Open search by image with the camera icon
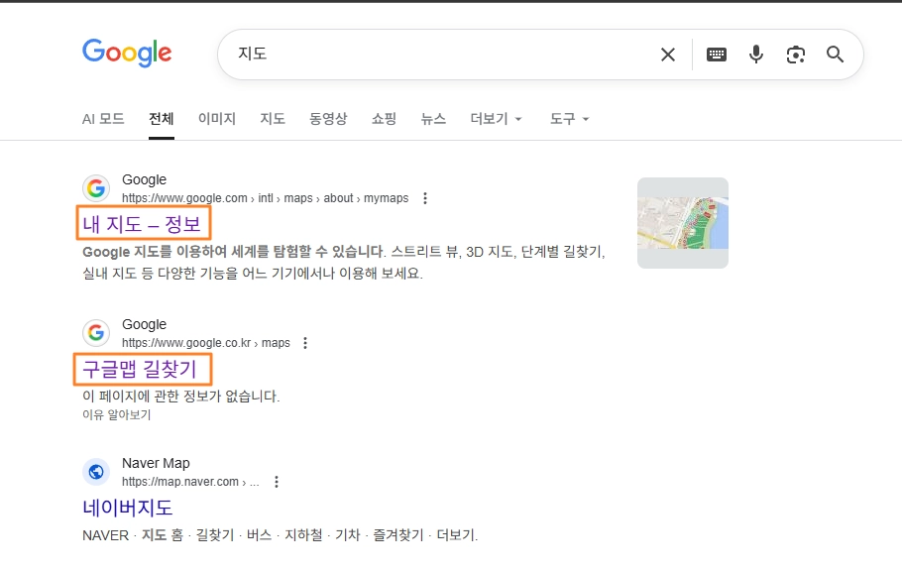The height and width of the screenshot is (570, 902). tap(796, 55)
